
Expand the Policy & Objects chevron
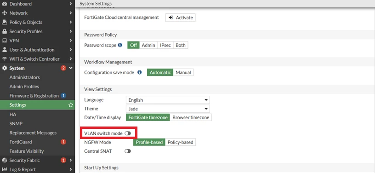point(71,22)
